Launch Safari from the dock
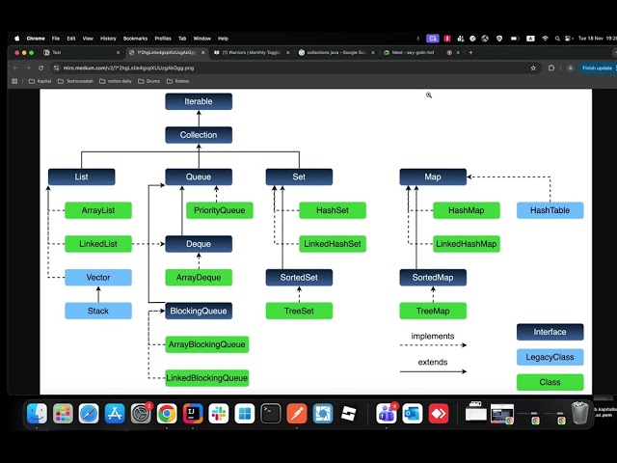This screenshot has height=463, width=617. tap(89, 414)
